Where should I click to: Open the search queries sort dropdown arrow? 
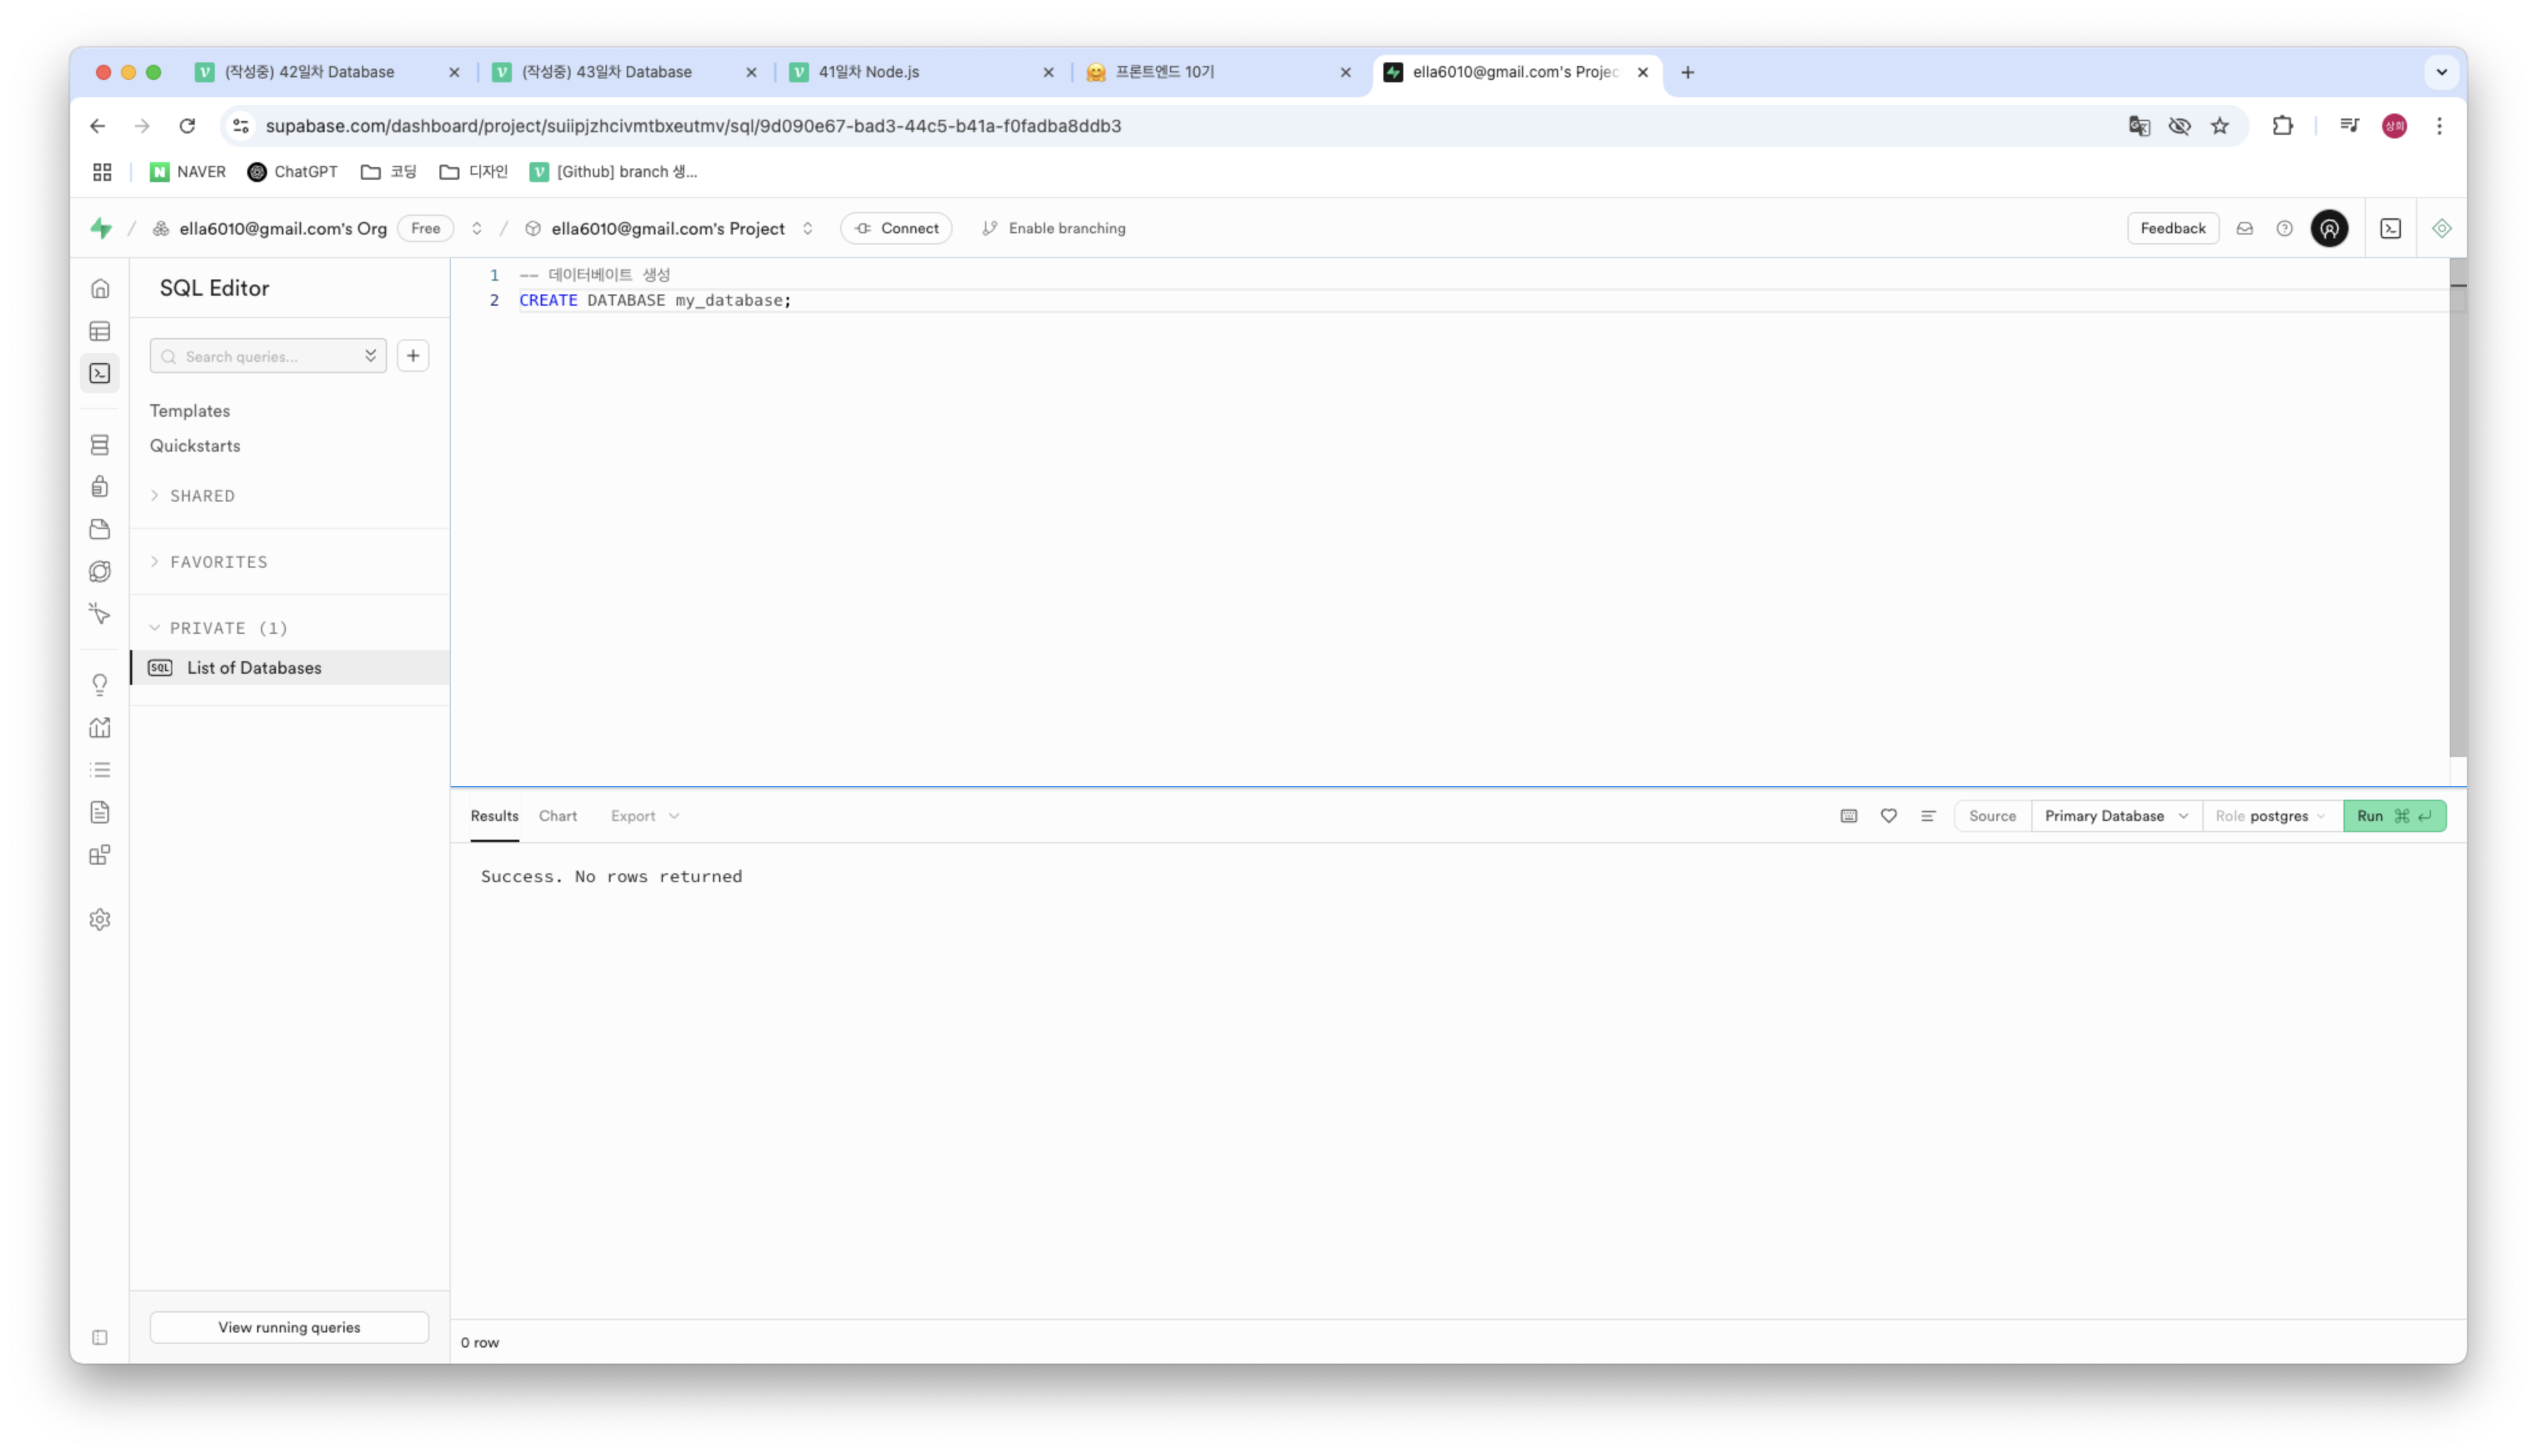(x=370, y=356)
